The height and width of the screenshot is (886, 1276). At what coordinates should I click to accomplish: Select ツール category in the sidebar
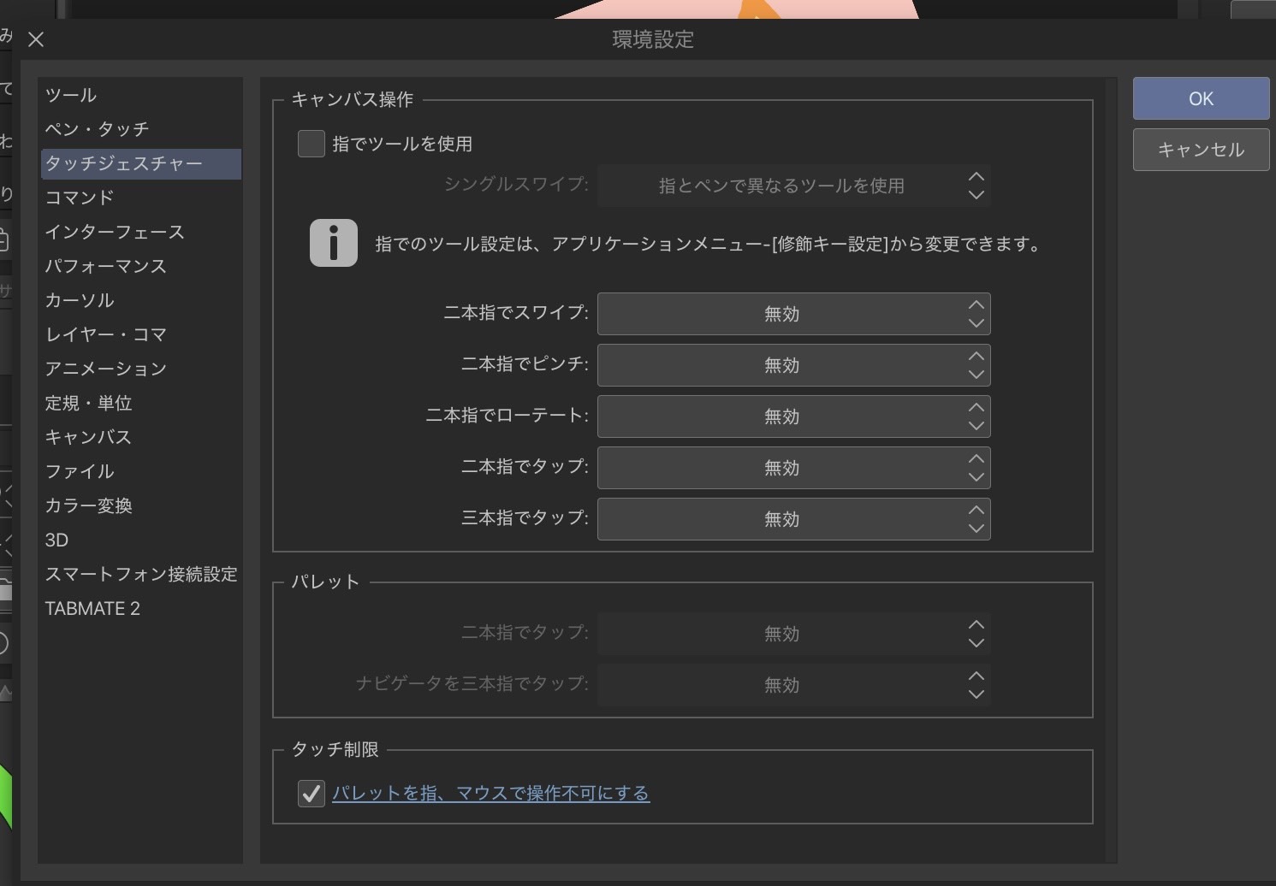71,95
